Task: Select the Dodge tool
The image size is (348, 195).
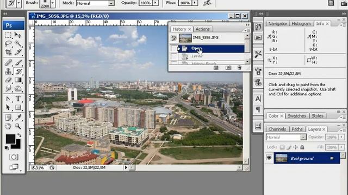Action: 18,89
